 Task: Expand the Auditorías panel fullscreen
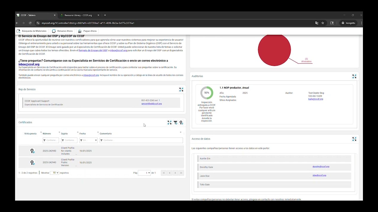pyautogui.click(x=354, y=76)
